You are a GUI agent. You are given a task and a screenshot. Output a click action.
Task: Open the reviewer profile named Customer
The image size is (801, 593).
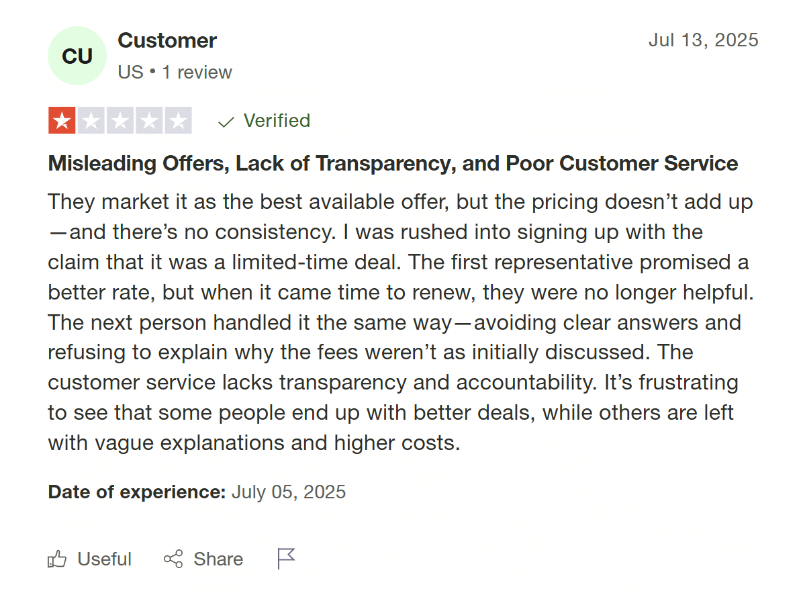click(167, 40)
